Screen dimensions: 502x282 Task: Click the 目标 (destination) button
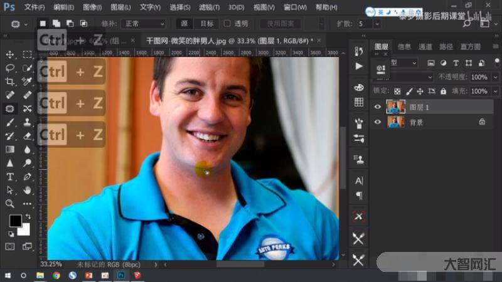point(206,23)
